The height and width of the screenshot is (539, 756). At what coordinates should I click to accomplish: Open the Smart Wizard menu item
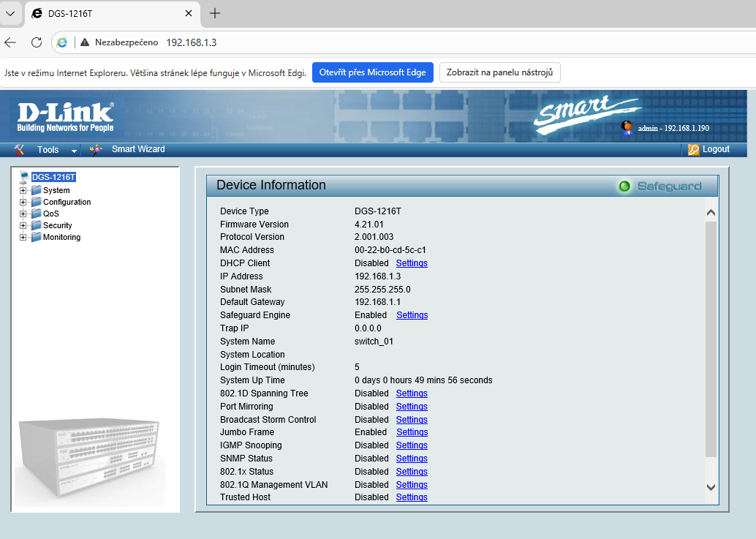click(x=138, y=149)
